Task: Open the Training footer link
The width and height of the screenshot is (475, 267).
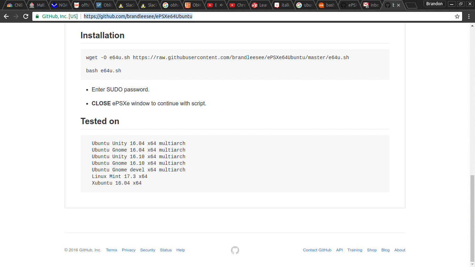Action: pyautogui.click(x=355, y=250)
